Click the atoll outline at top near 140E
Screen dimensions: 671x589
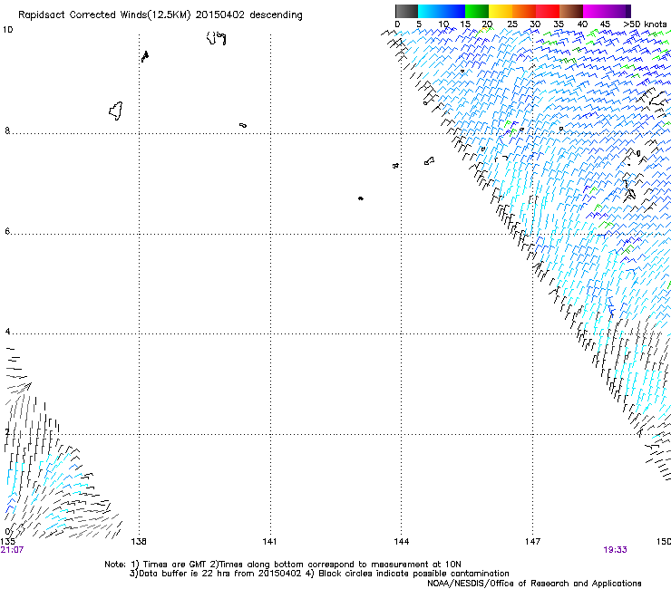pyautogui.click(x=216, y=38)
